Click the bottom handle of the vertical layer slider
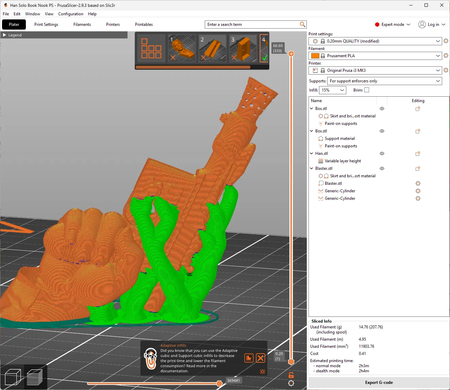The height and width of the screenshot is (390, 450). [x=291, y=362]
